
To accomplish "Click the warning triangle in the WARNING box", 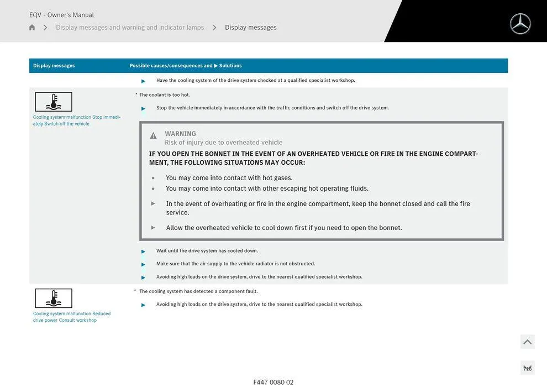I will (152, 134).
